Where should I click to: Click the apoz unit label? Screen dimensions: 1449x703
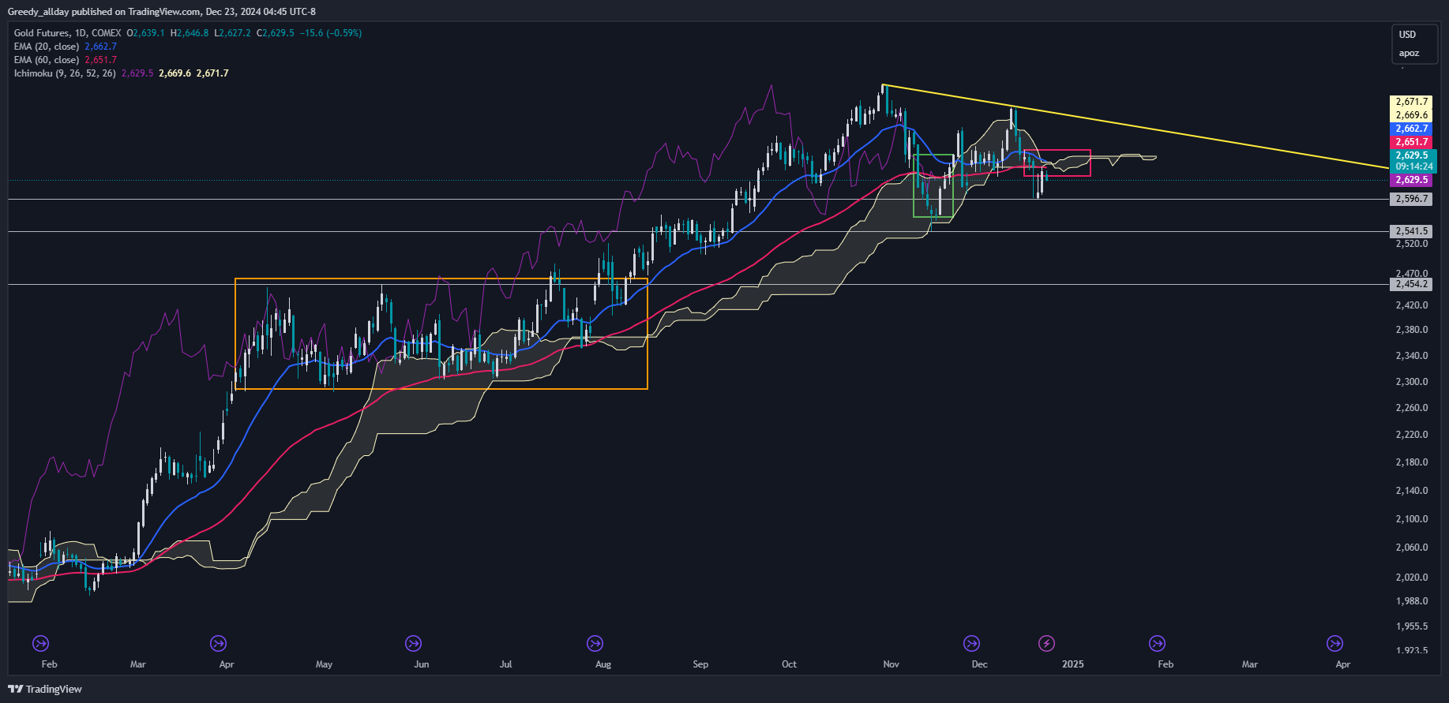pos(1409,54)
